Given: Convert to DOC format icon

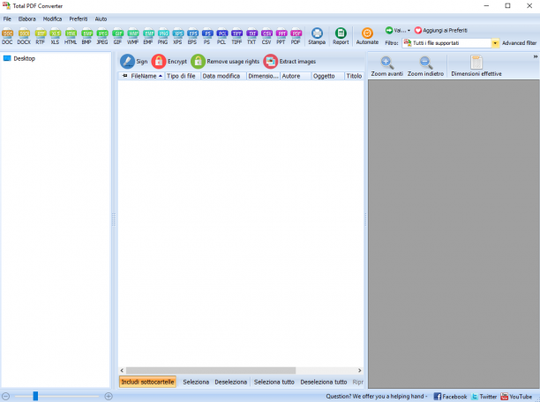Looking at the screenshot, I should click(7, 36).
